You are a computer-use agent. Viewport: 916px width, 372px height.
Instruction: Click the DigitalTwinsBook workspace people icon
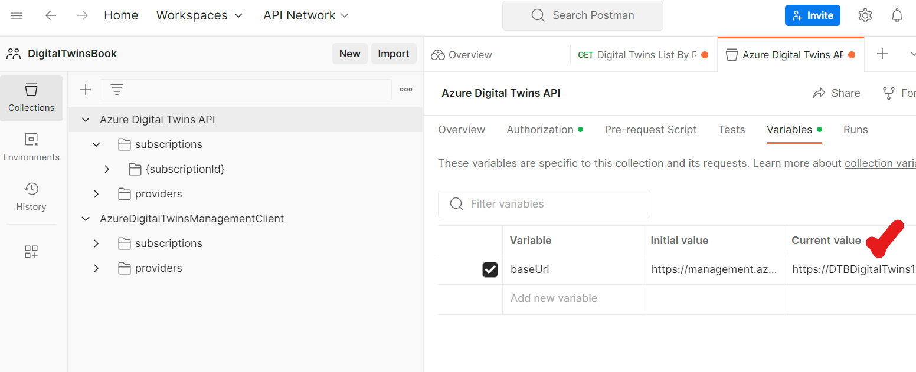14,54
